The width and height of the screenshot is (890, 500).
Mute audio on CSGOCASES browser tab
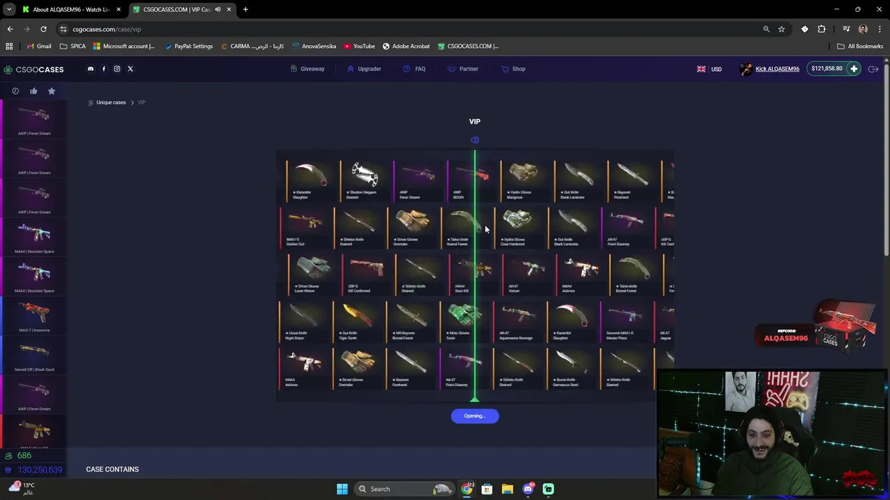[218, 10]
